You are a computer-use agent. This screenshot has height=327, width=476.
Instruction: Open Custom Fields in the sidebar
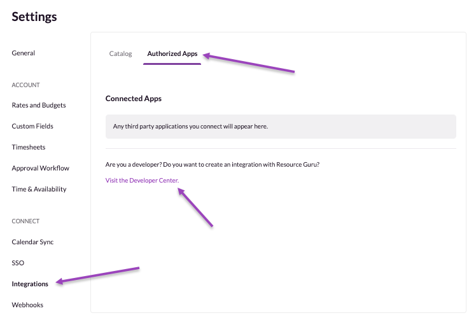32,126
